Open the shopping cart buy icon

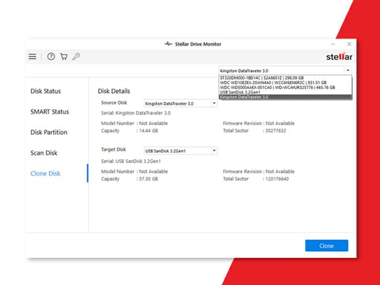[x=64, y=57]
